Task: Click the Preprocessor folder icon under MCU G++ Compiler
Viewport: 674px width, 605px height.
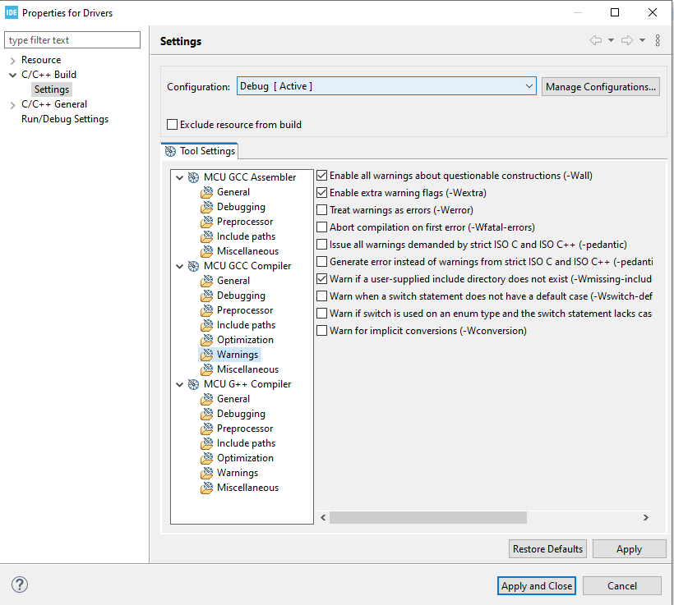Action: coord(207,429)
